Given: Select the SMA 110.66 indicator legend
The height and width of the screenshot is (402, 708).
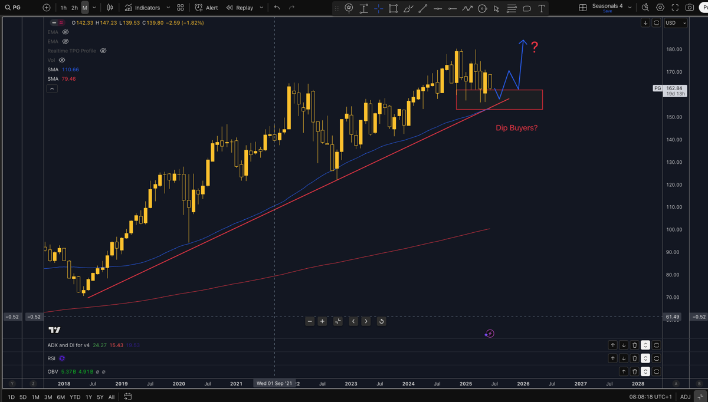Looking at the screenshot, I should tap(63, 70).
